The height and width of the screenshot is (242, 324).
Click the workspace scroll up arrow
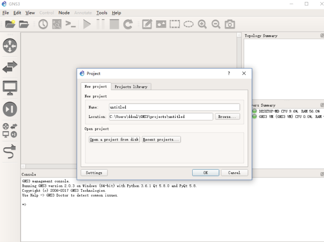coord(239,35)
